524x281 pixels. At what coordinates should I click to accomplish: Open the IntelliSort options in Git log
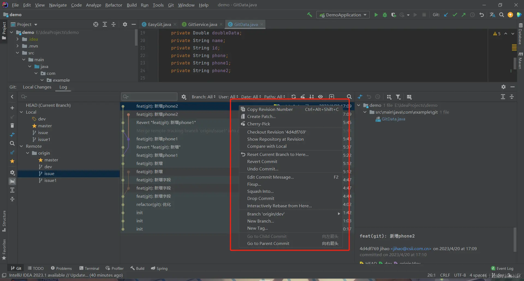pos(312,97)
